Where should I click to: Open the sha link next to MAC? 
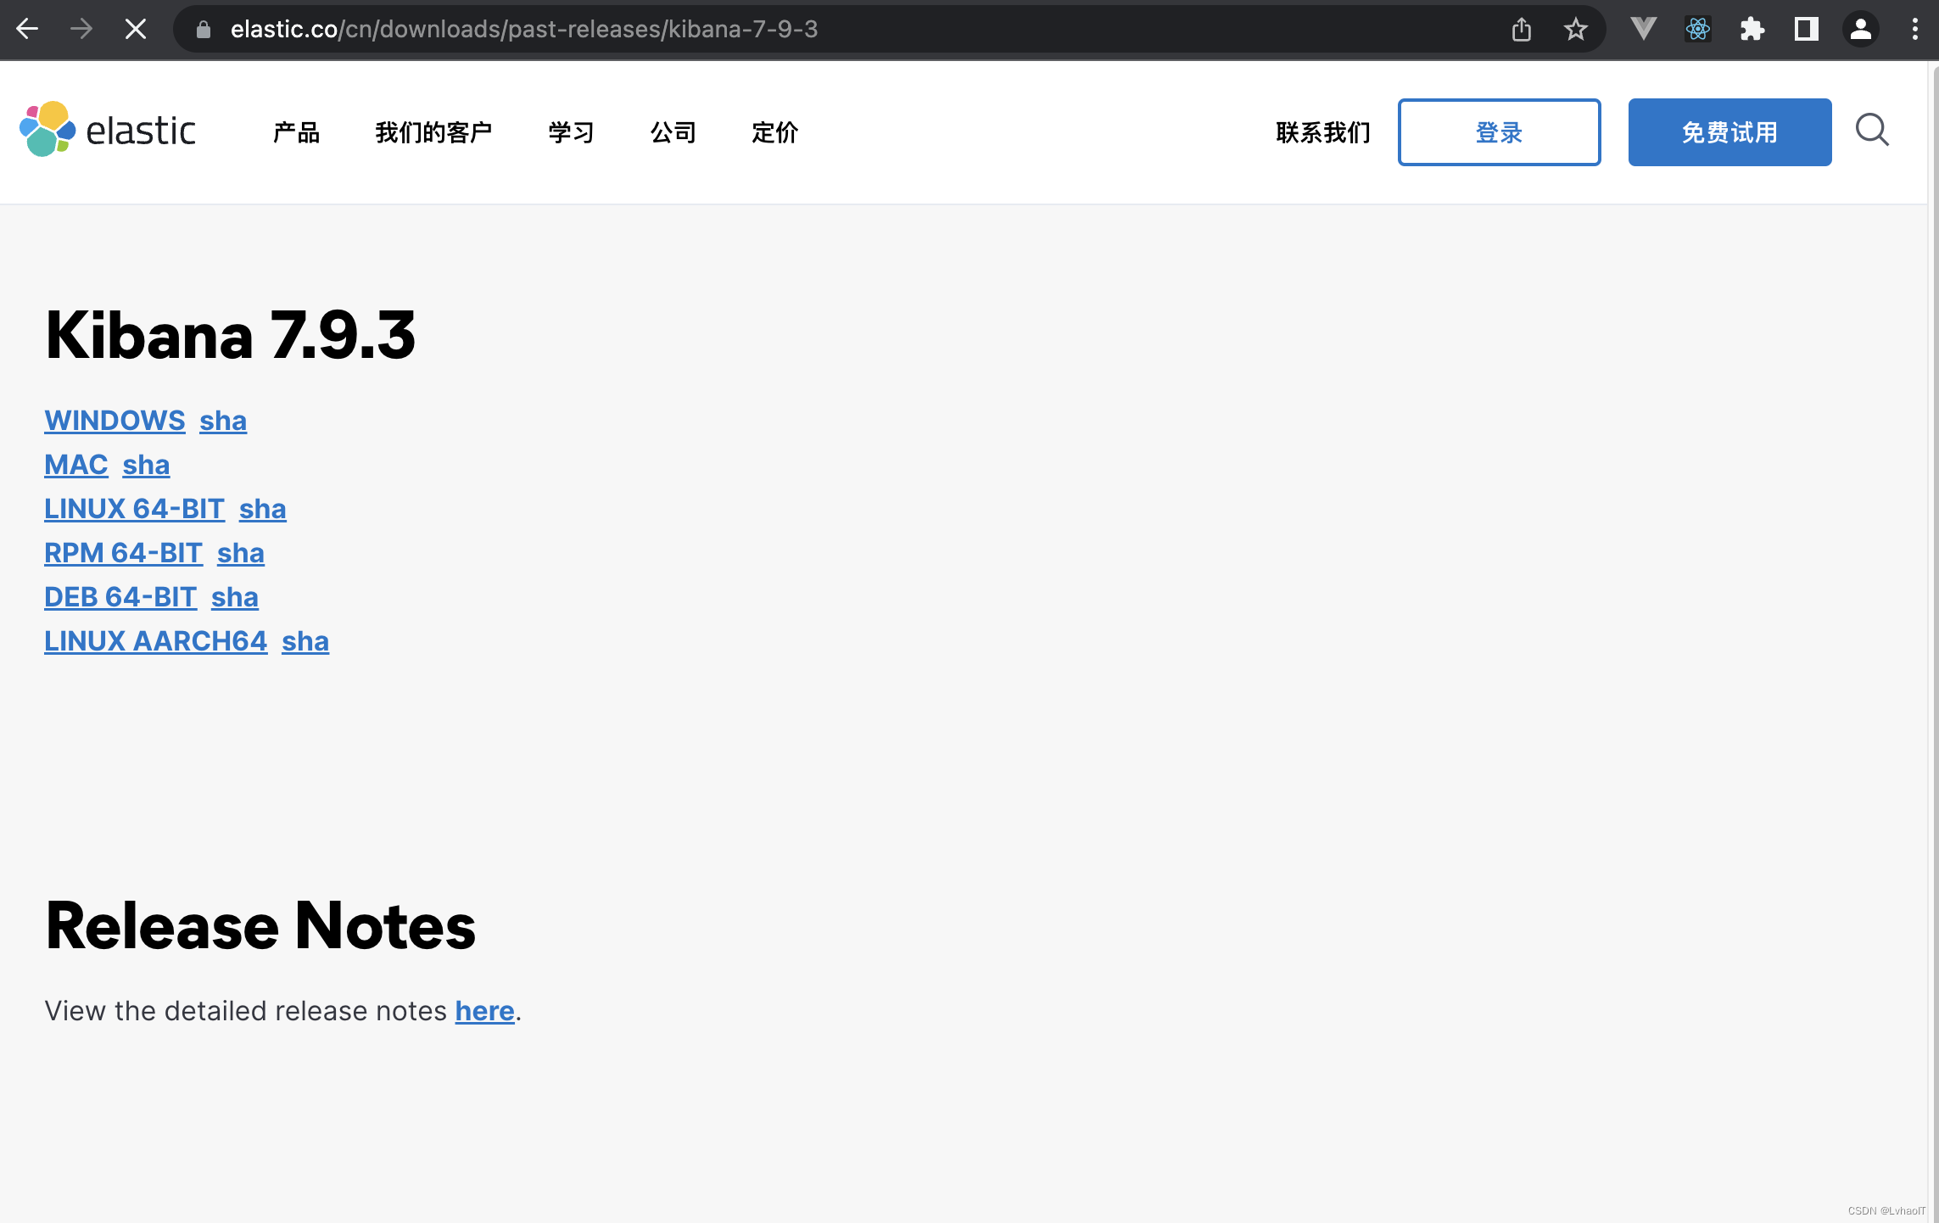[x=146, y=465]
